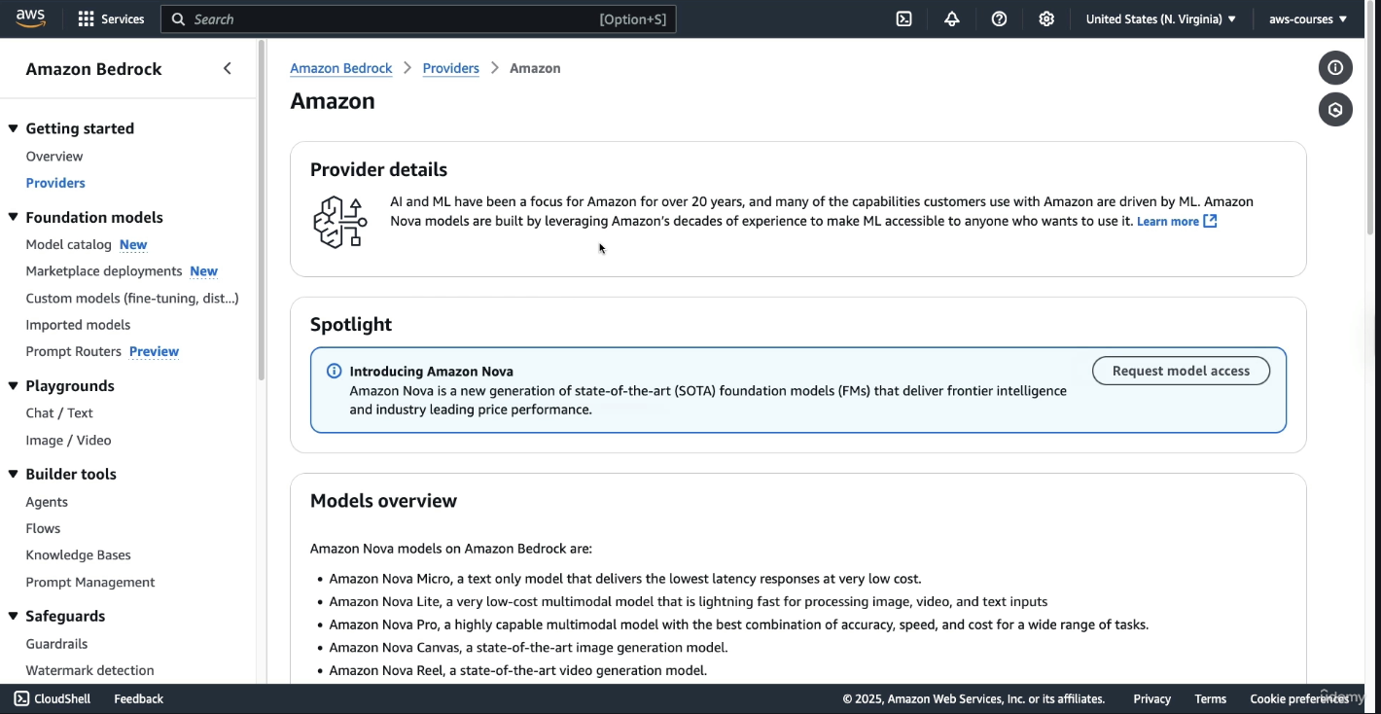Open Flows under Builder tools
Screen dimensions: 1381x714
click(43, 528)
